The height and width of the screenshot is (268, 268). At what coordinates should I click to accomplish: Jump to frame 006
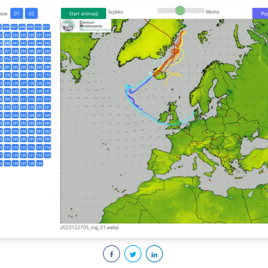pyautogui.click(x=7, y=27)
